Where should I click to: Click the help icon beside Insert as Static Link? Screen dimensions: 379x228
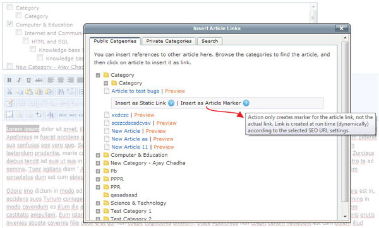point(171,103)
